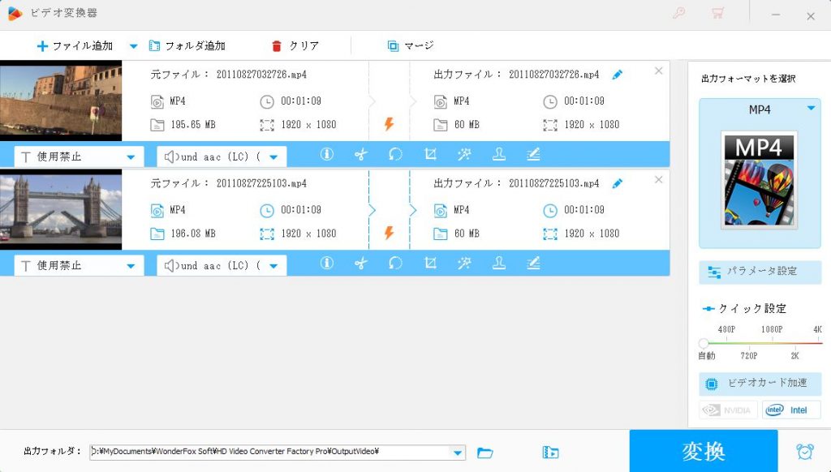Open パラメータ設定 parameter settings
Image resolution: width=831 pixels, height=472 pixels.
tap(760, 272)
